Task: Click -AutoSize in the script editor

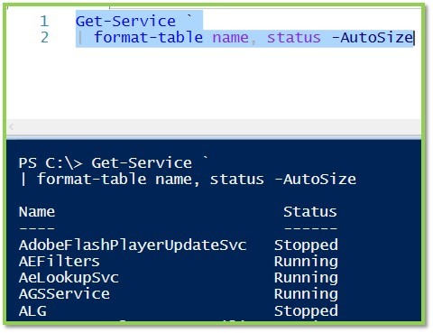Action: 372,38
